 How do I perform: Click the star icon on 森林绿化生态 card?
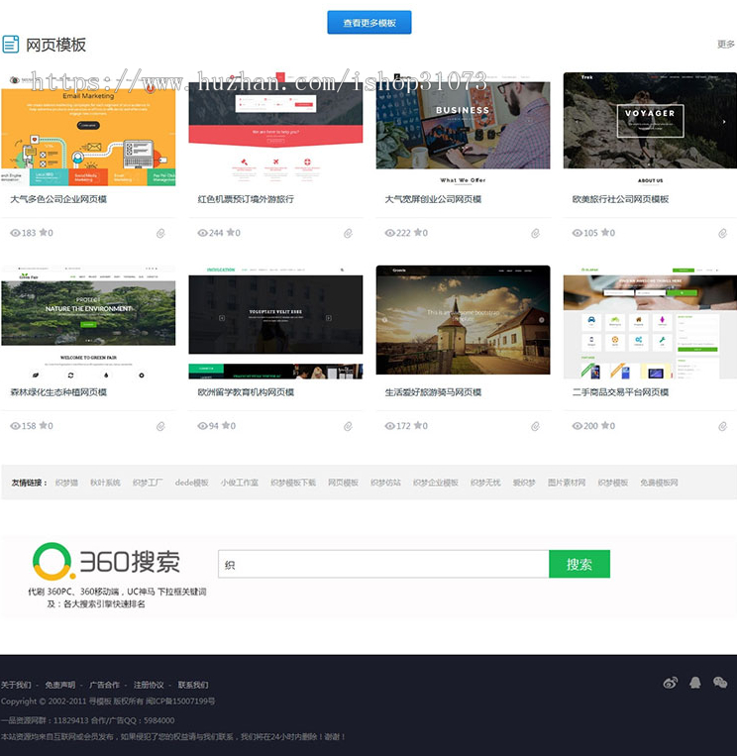(43, 425)
